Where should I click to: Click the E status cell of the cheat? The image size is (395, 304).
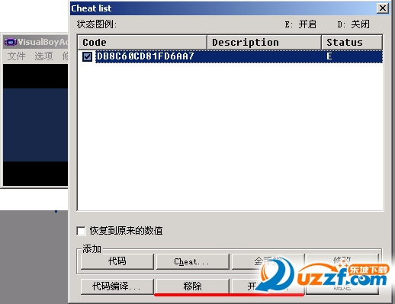tap(329, 56)
